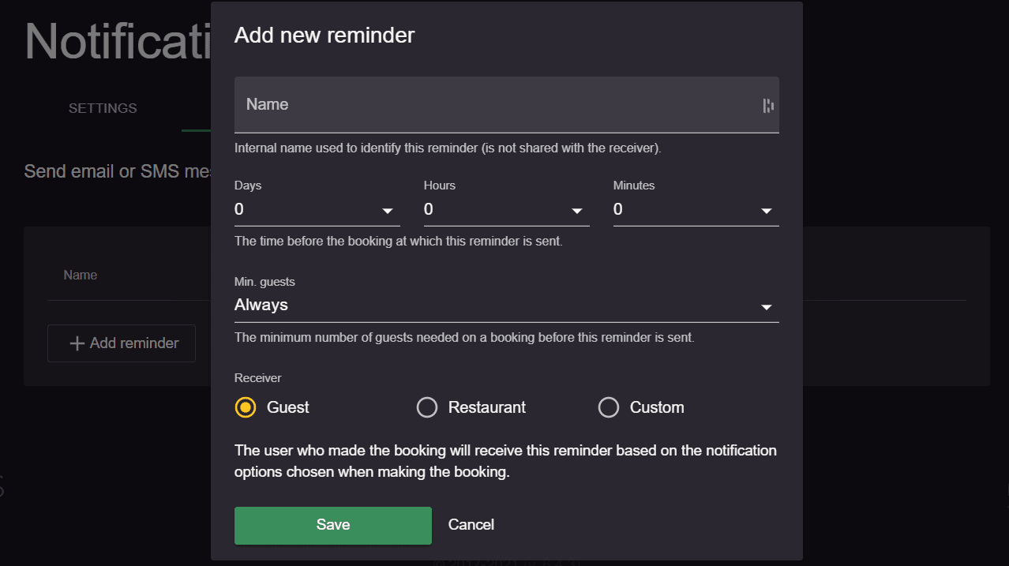Expand the Min. guests dropdown

pyautogui.click(x=507, y=305)
